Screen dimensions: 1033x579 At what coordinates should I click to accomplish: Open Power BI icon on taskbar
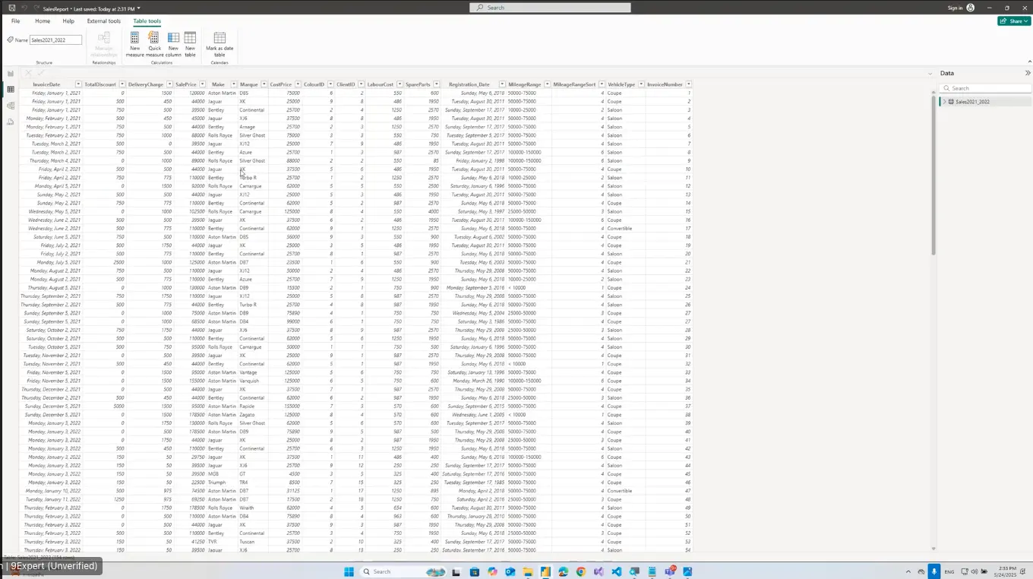click(545, 571)
